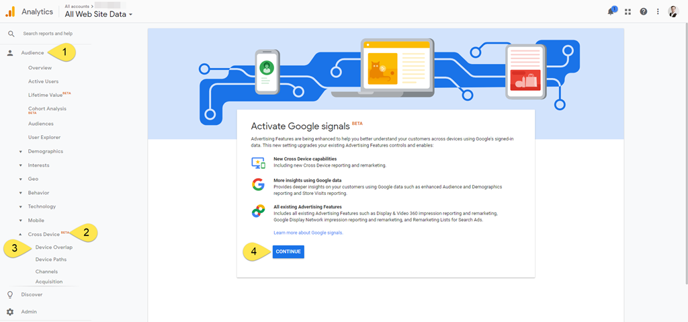Screen dimensions: 688x322
Task: Collapse the Cross Device section arrow
Action: [x=20, y=234]
